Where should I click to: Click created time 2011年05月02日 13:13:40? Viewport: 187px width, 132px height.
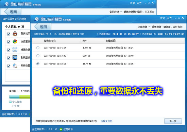coord(120,56)
